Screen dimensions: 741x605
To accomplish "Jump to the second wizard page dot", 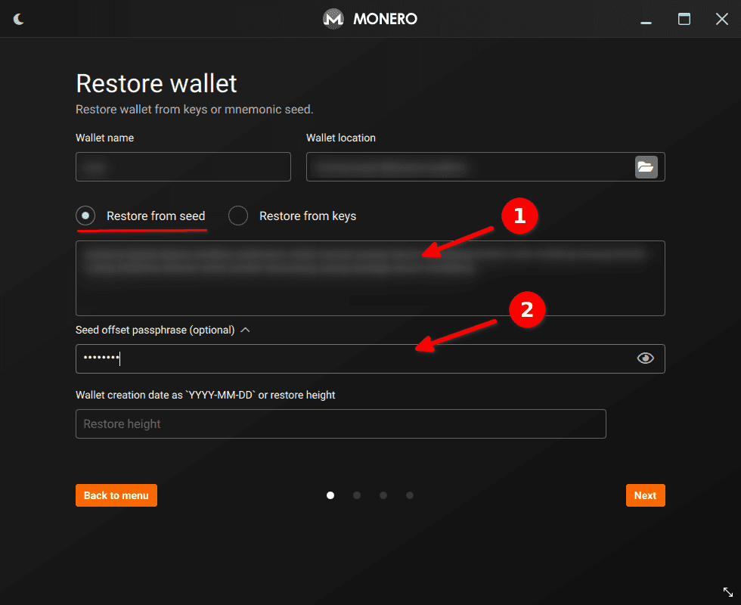I will (357, 495).
